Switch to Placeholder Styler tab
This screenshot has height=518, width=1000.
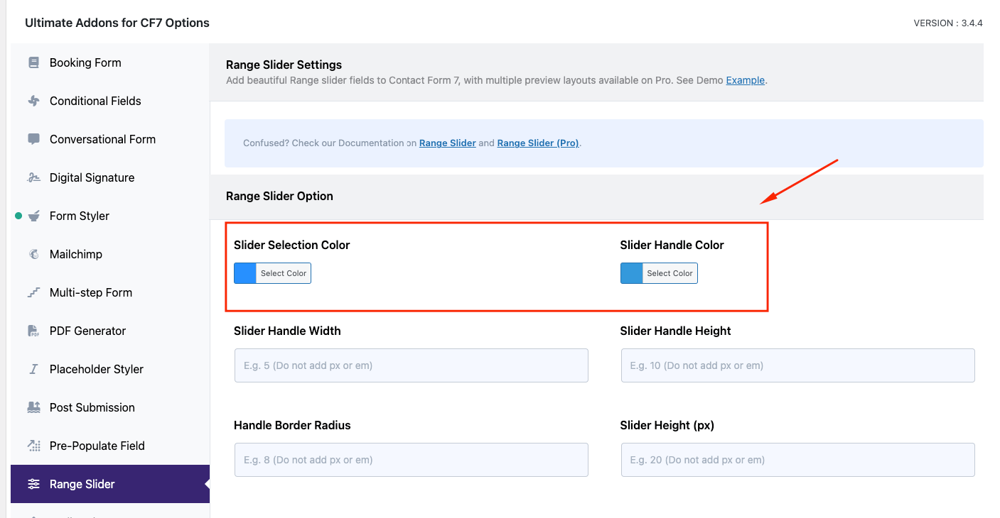coord(110,369)
